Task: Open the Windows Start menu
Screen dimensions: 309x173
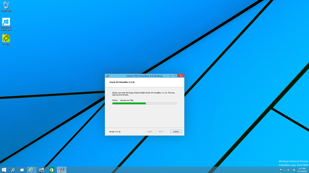Action: pos(4,170)
